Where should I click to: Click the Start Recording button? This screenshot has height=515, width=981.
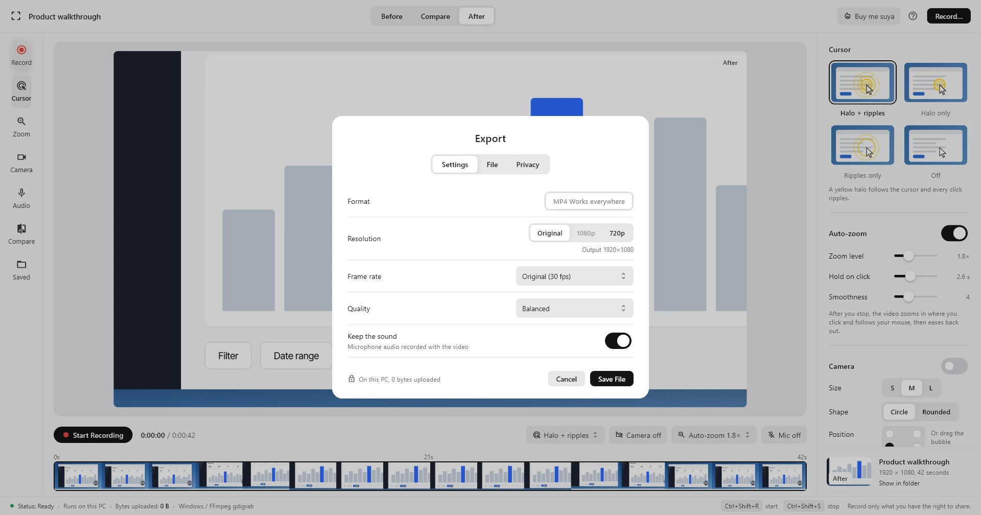tap(93, 435)
